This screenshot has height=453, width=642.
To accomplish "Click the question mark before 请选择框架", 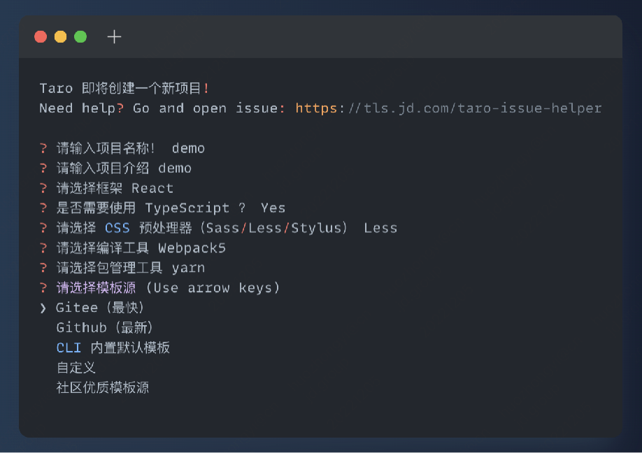I will click(x=43, y=188).
